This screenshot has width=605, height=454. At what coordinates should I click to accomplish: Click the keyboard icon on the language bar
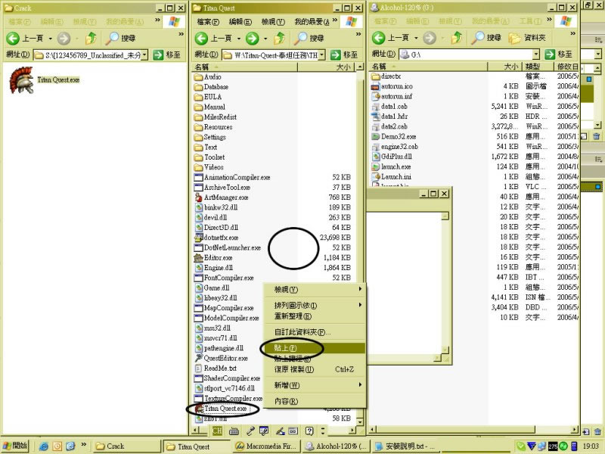click(234, 431)
